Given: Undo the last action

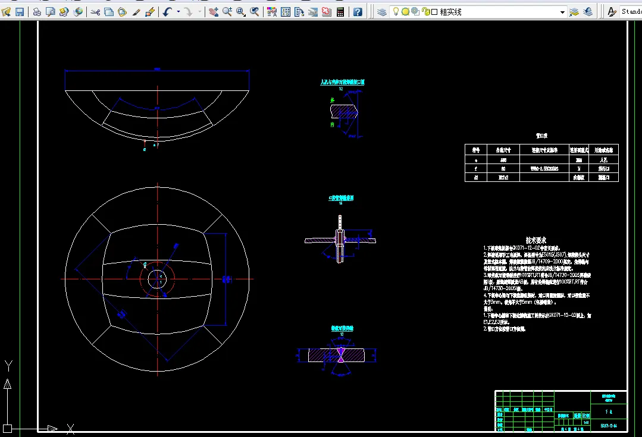Looking at the screenshot, I should pos(167,12).
